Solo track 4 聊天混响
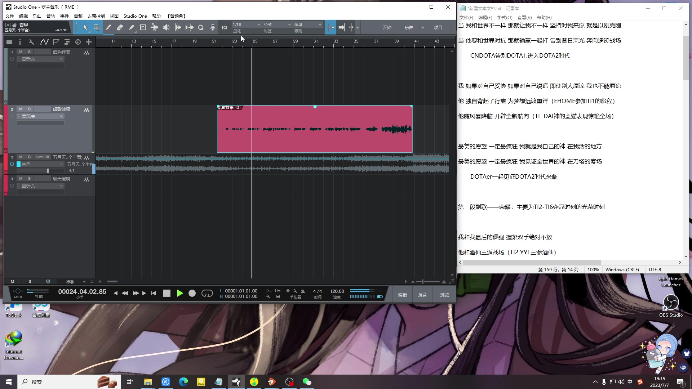 point(29,179)
